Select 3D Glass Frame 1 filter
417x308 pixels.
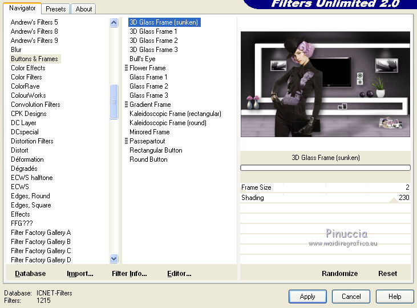tap(153, 31)
